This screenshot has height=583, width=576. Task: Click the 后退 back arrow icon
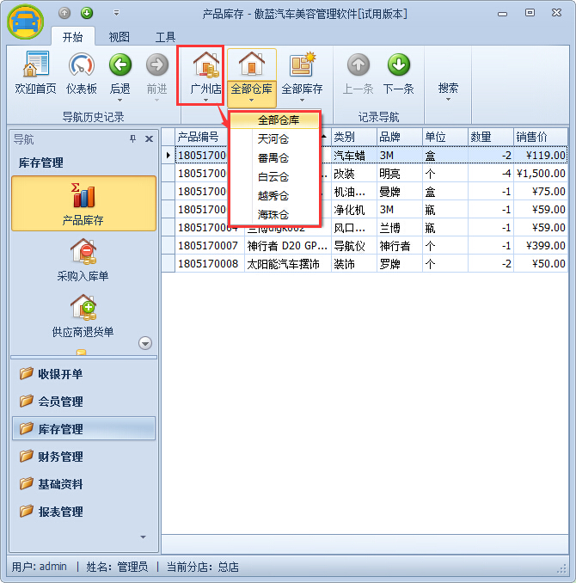click(x=120, y=65)
